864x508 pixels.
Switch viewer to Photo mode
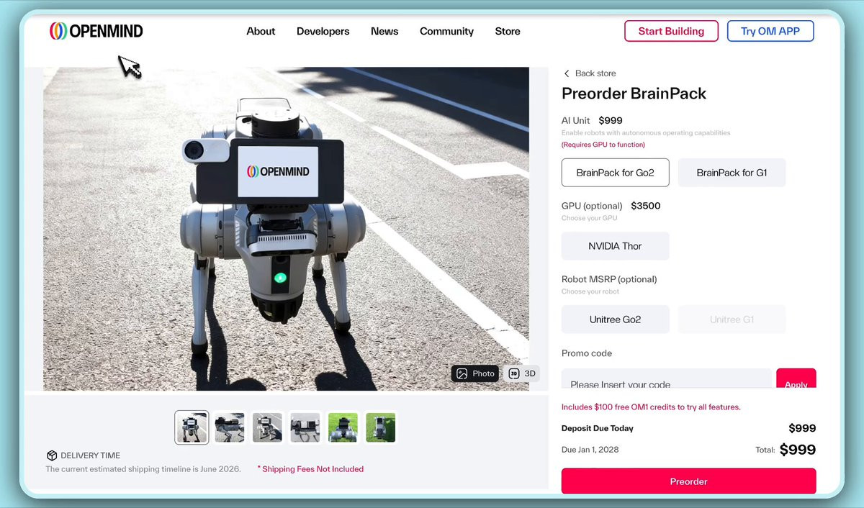(475, 373)
